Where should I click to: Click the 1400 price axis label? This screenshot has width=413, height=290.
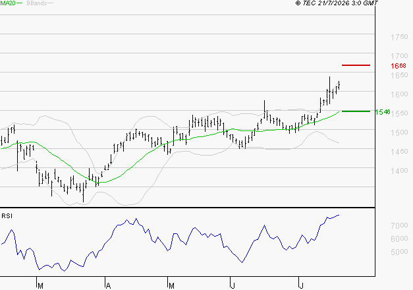(399, 171)
